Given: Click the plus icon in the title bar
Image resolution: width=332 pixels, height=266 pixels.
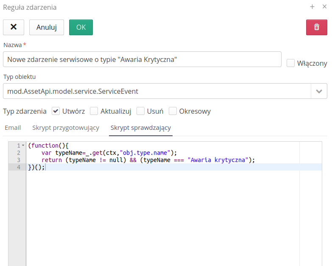Looking at the screenshot, I should pyautogui.click(x=312, y=7).
